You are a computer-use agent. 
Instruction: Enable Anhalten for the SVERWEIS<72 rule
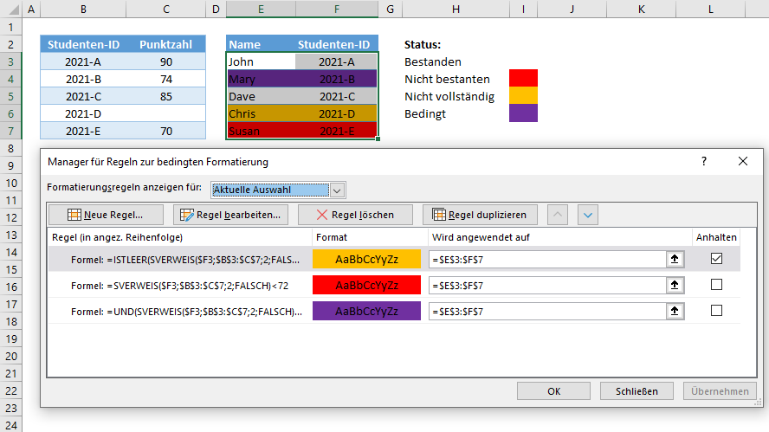716,285
